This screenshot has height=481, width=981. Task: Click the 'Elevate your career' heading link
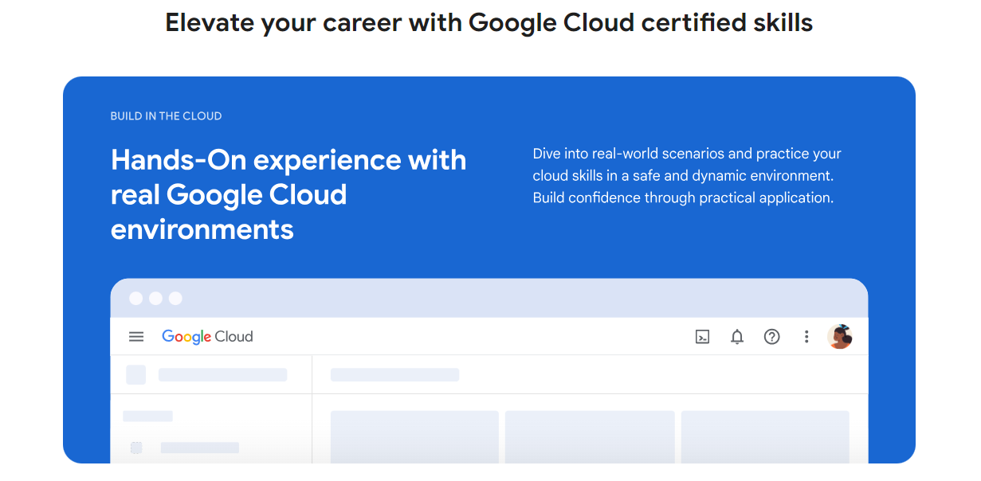click(489, 22)
